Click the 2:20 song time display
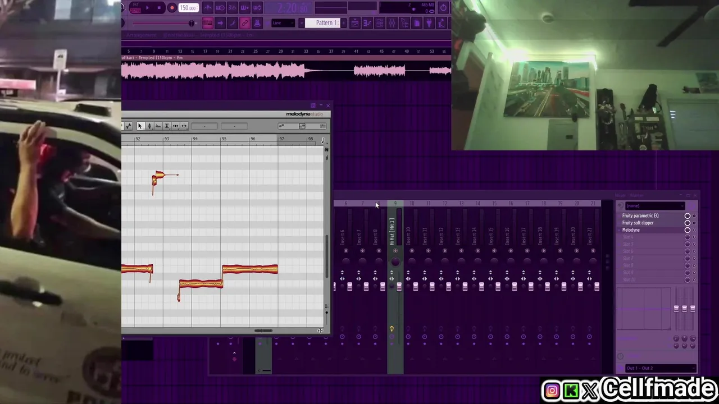 click(288, 8)
